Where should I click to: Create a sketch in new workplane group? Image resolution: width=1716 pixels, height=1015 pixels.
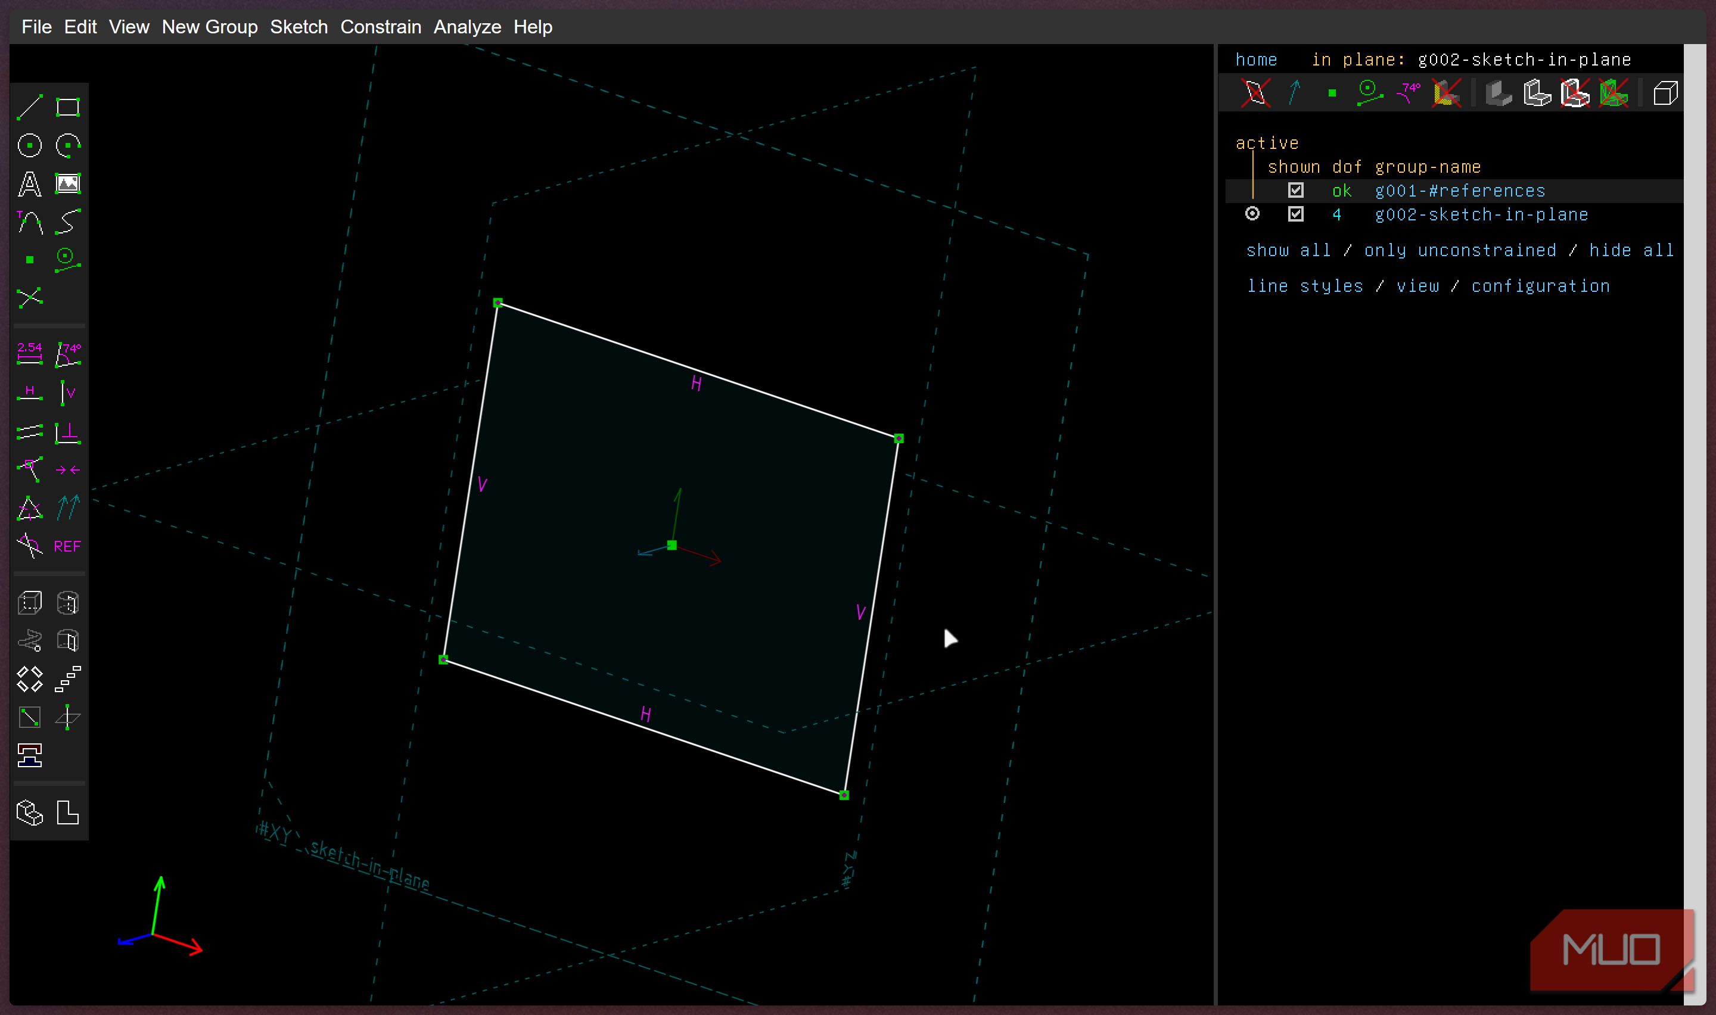(x=29, y=718)
